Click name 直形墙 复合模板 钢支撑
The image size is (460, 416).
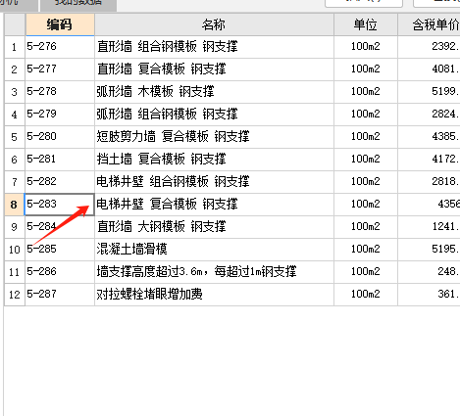(214, 69)
